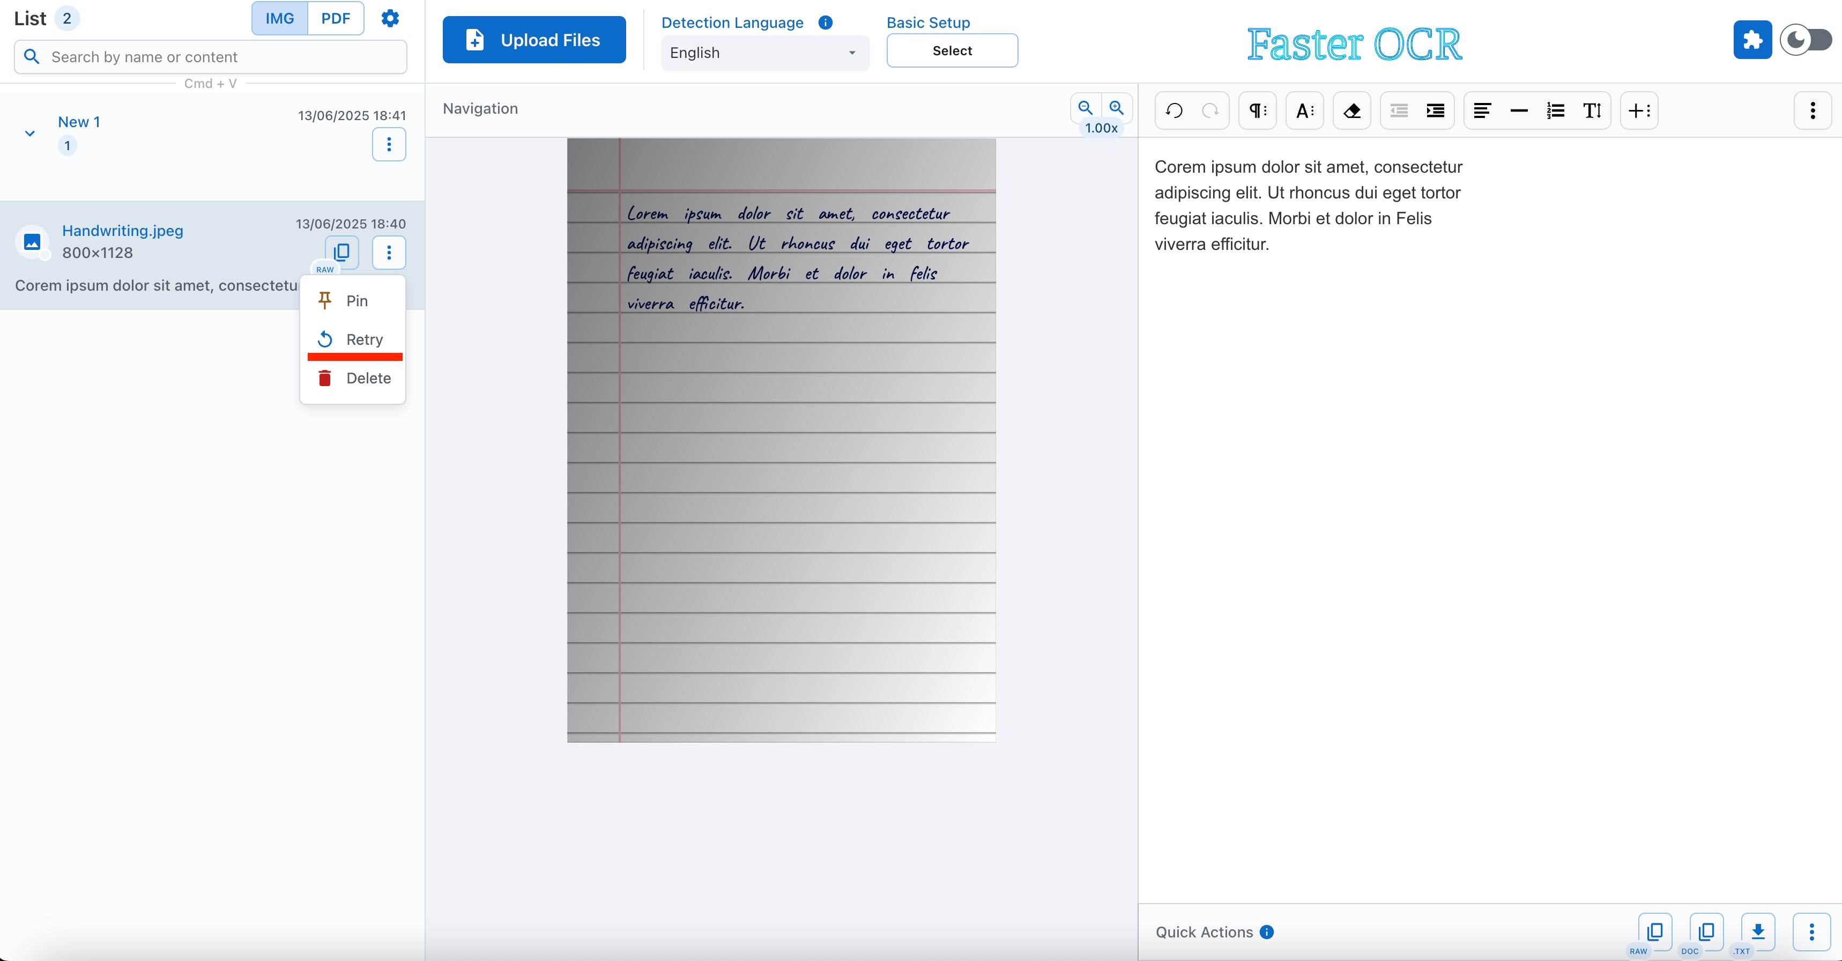
Task: Click the zoom out magnifier icon
Action: point(1086,108)
